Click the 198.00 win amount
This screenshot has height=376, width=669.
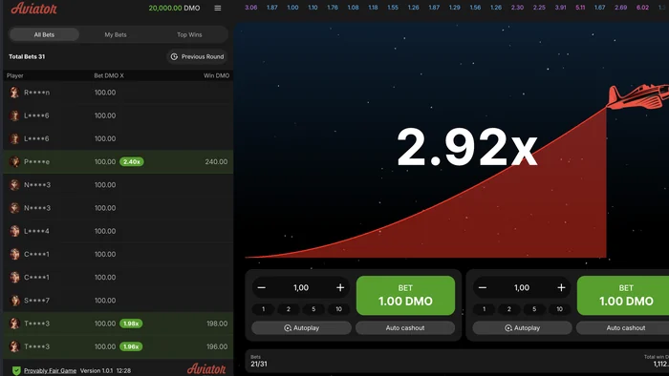coord(217,324)
